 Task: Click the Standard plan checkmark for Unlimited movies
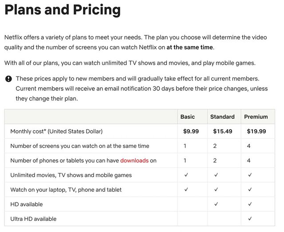(216, 175)
